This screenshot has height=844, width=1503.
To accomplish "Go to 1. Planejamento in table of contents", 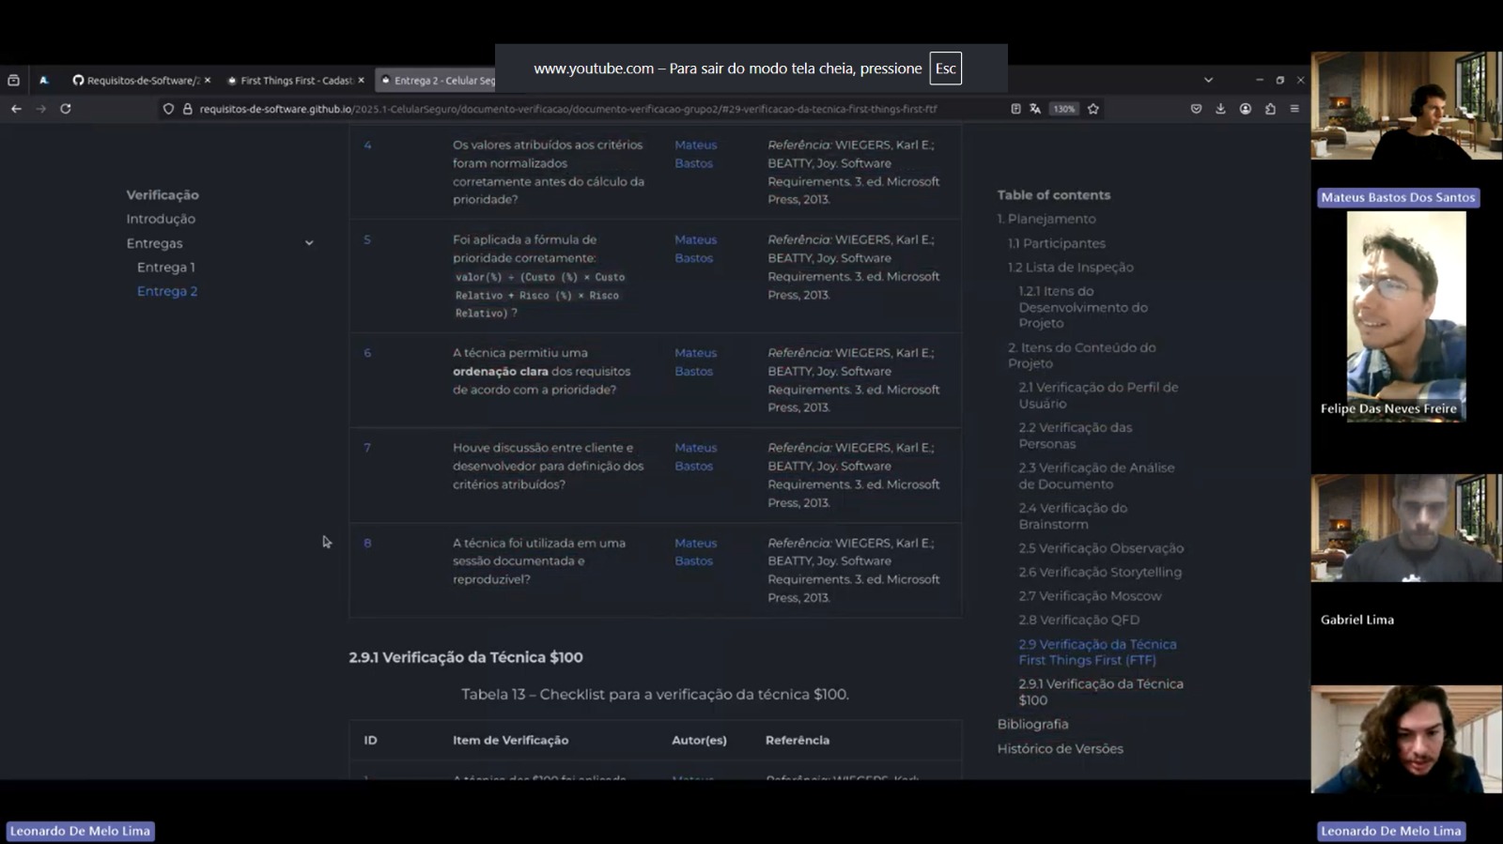I will point(1046,219).
